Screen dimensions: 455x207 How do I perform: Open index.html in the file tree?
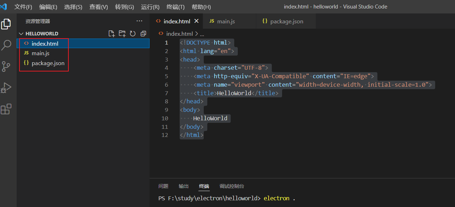pyautogui.click(x=83, y=44)
